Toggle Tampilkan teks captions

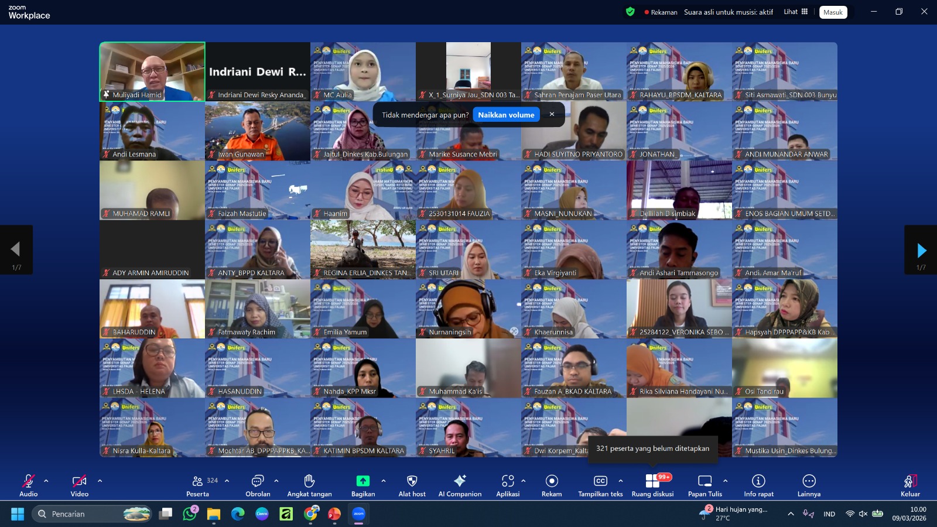(600, 485)
